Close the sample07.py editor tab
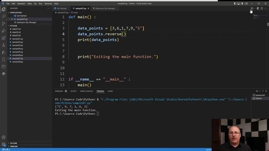 tap(88, 8)
